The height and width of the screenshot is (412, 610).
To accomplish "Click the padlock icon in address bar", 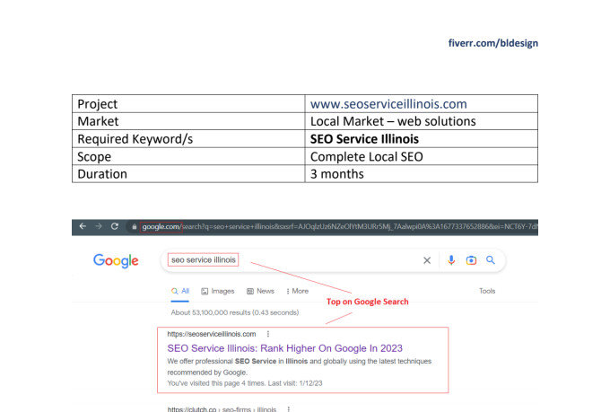I will [x=134, y=226].
